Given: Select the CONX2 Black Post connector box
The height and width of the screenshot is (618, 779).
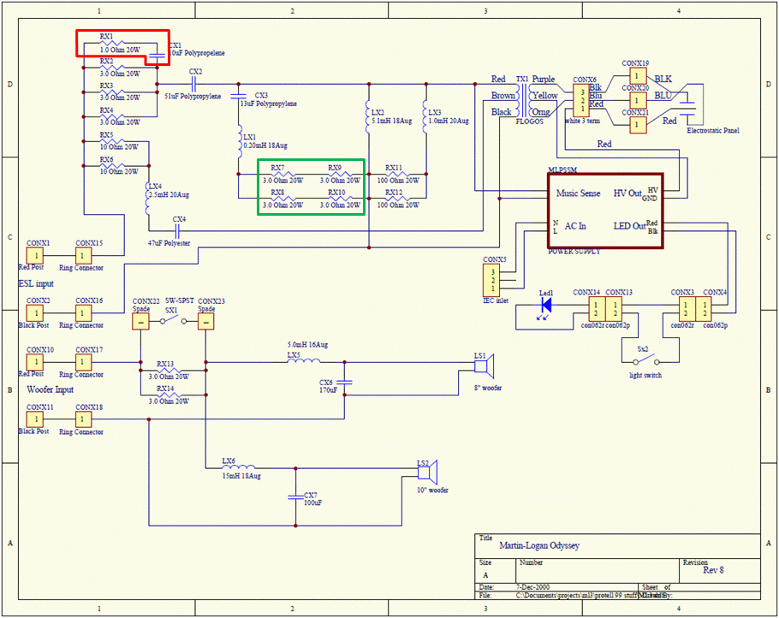Looking at the screenshot, I should click(x=35, y=313).
